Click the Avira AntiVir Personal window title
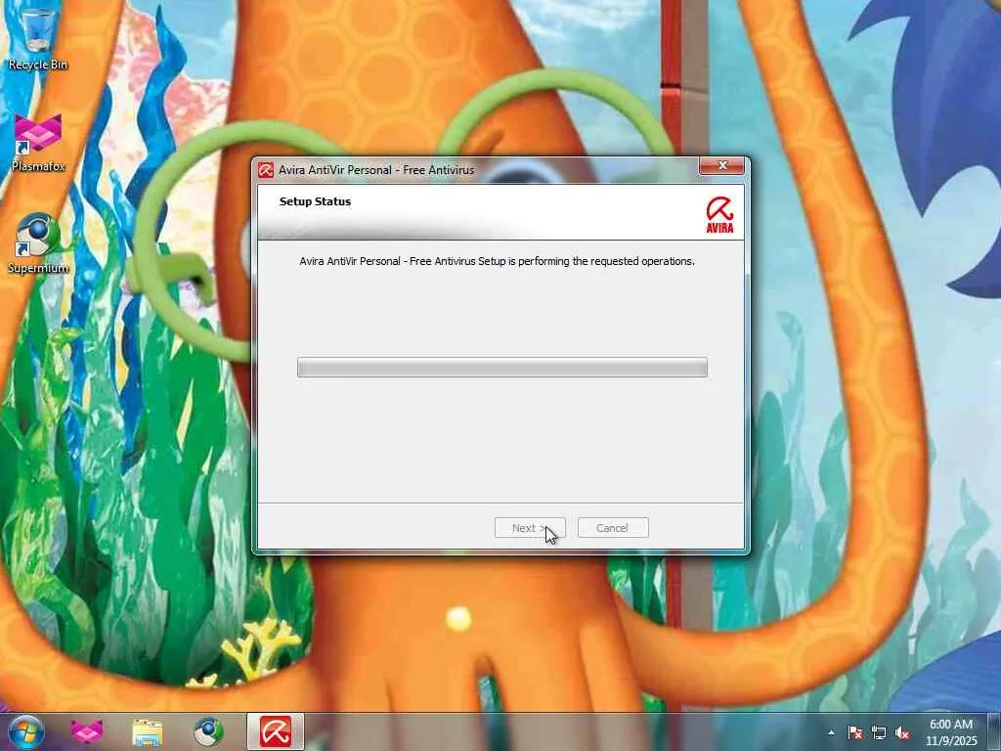This screenshot has height=751, width=1001. pos(376,170)
